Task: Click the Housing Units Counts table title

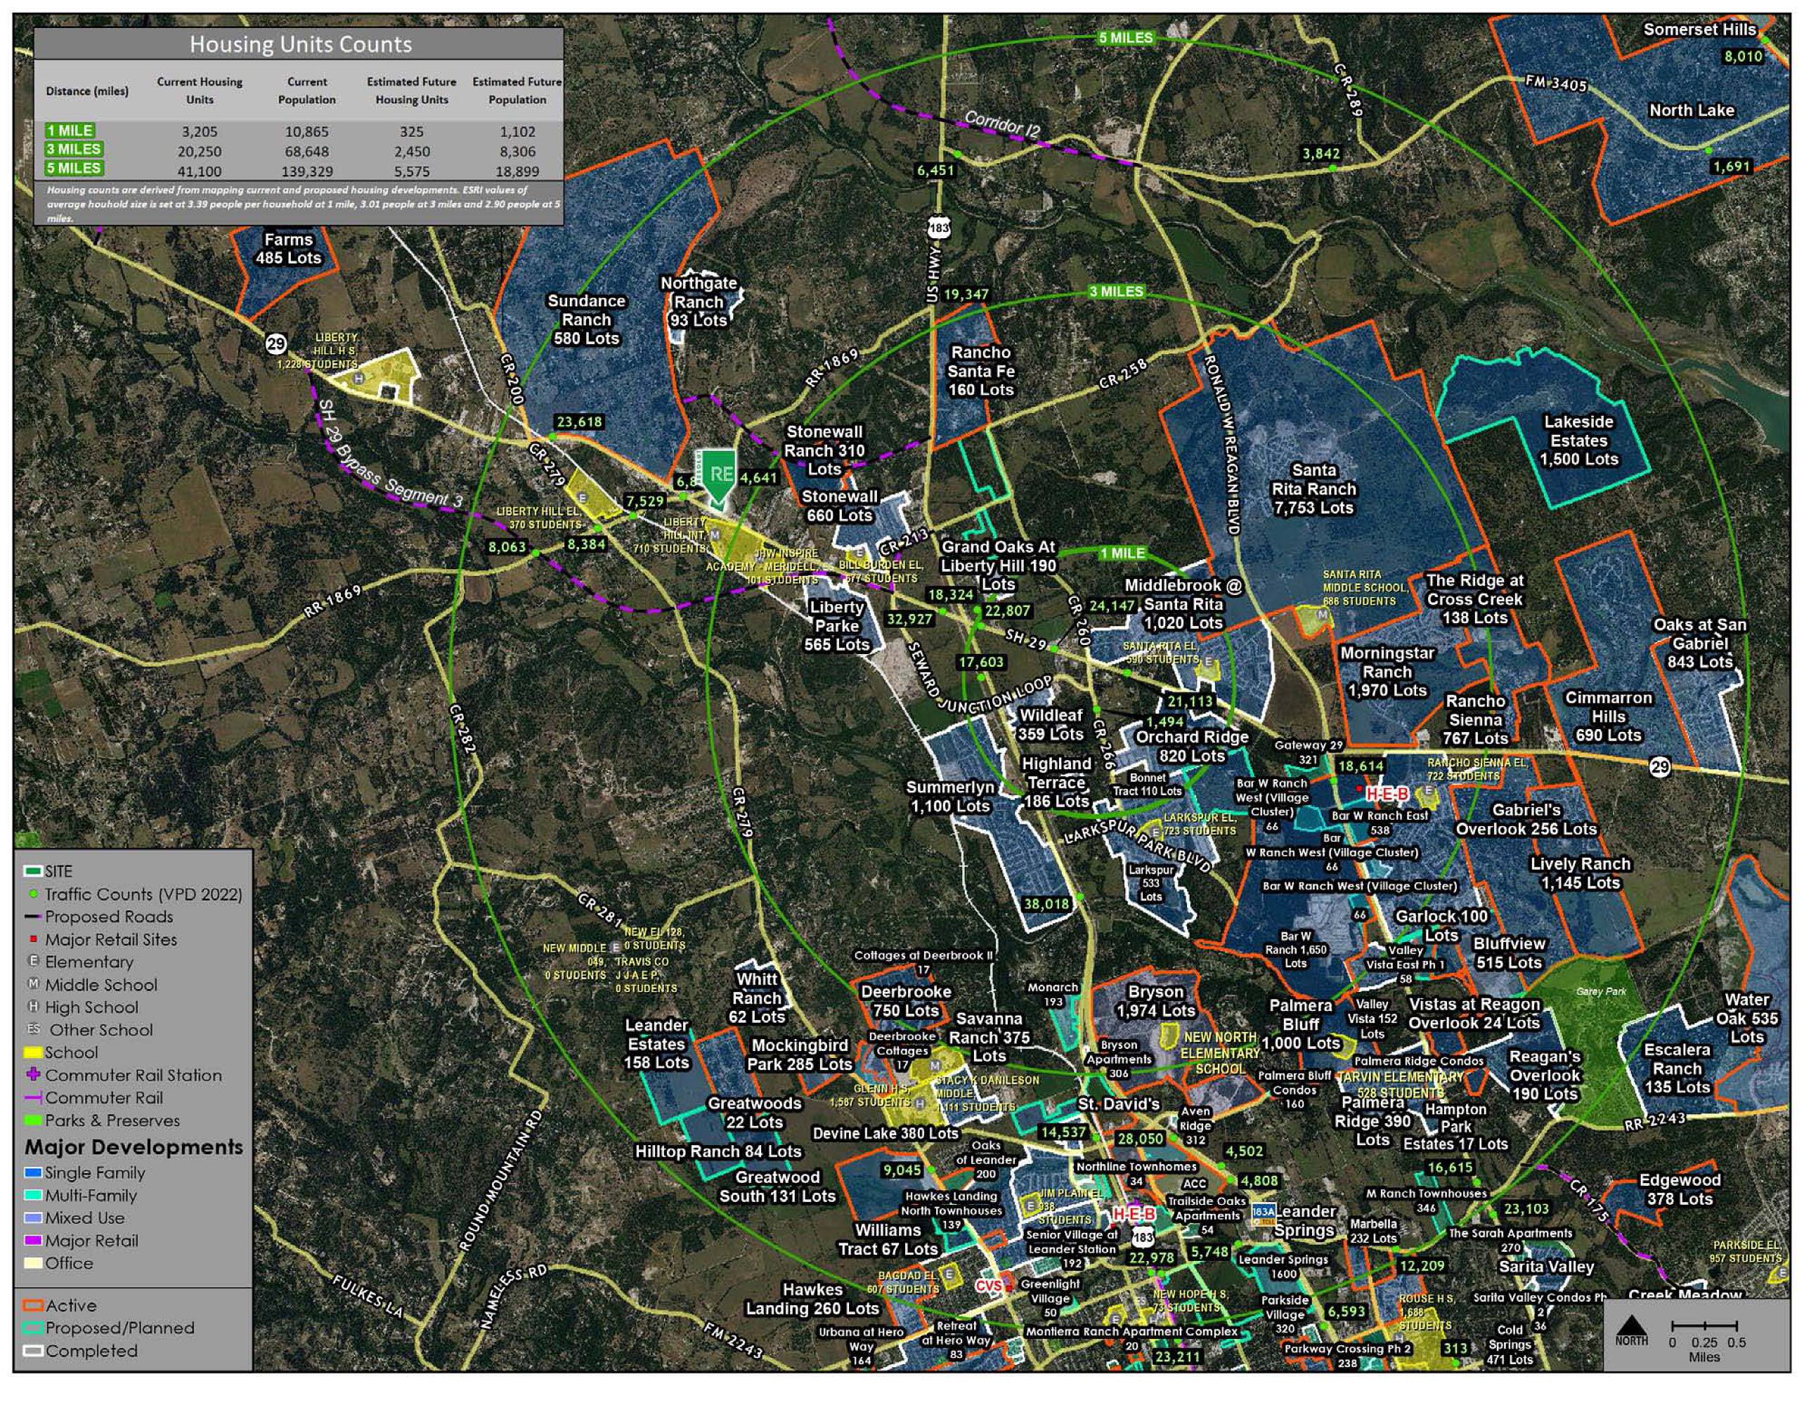Action: click(x=300, y=44)
